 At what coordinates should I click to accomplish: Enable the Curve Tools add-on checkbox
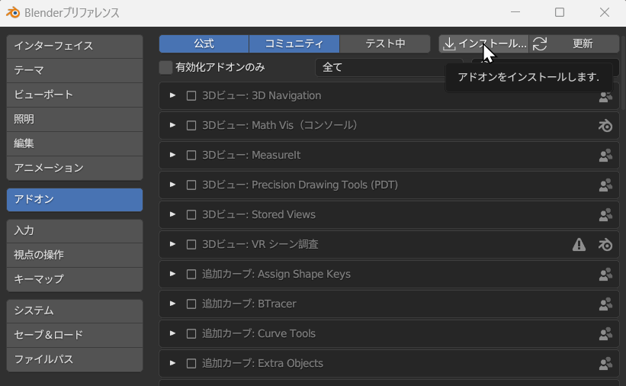coord(191,334)
